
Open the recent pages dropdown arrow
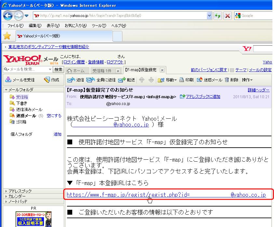[x=27, y=16]
